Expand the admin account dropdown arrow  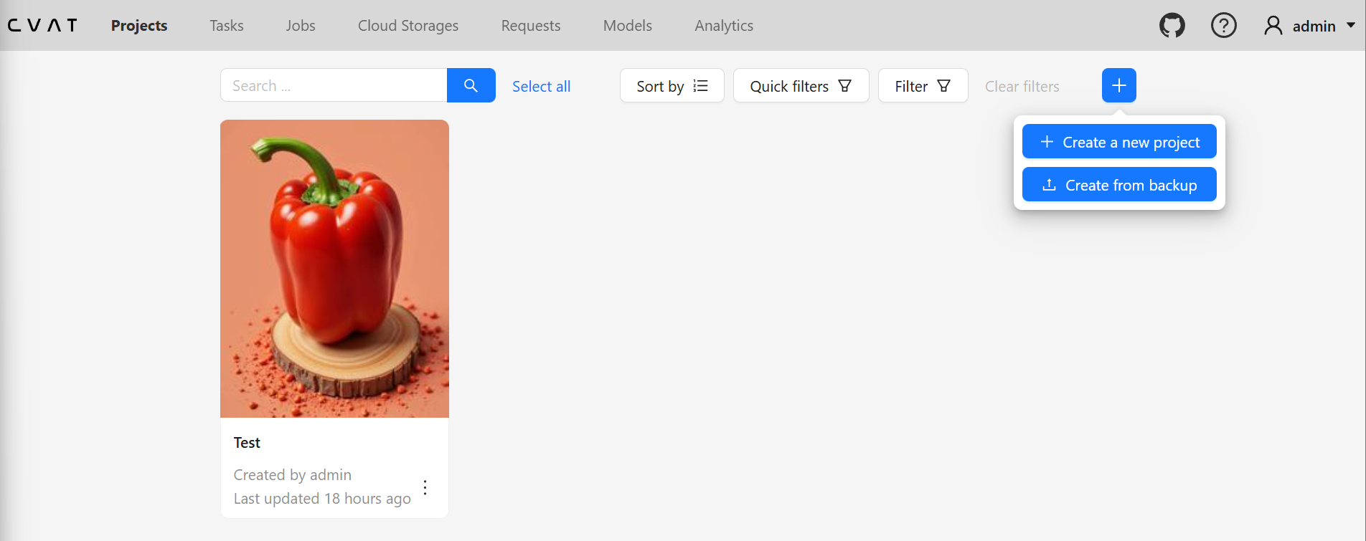coord(1351,25)
